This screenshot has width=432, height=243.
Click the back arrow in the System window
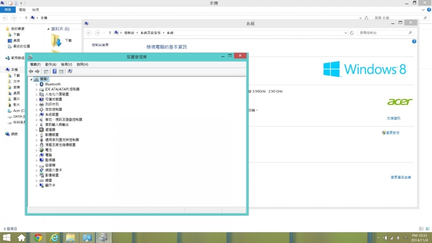click(89, 33)
